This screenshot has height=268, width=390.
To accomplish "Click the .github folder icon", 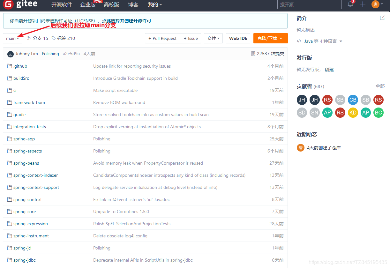I will click(10, 66).
